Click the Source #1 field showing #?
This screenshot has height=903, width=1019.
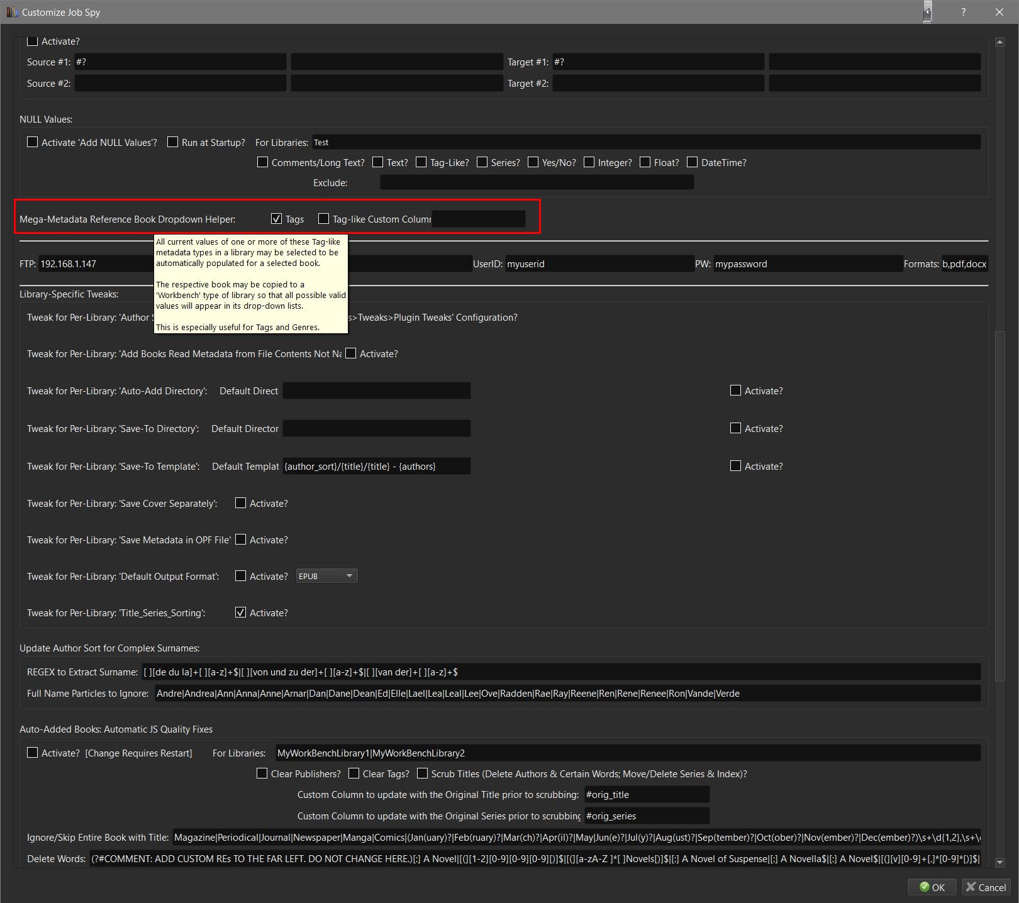coord(181,62)
